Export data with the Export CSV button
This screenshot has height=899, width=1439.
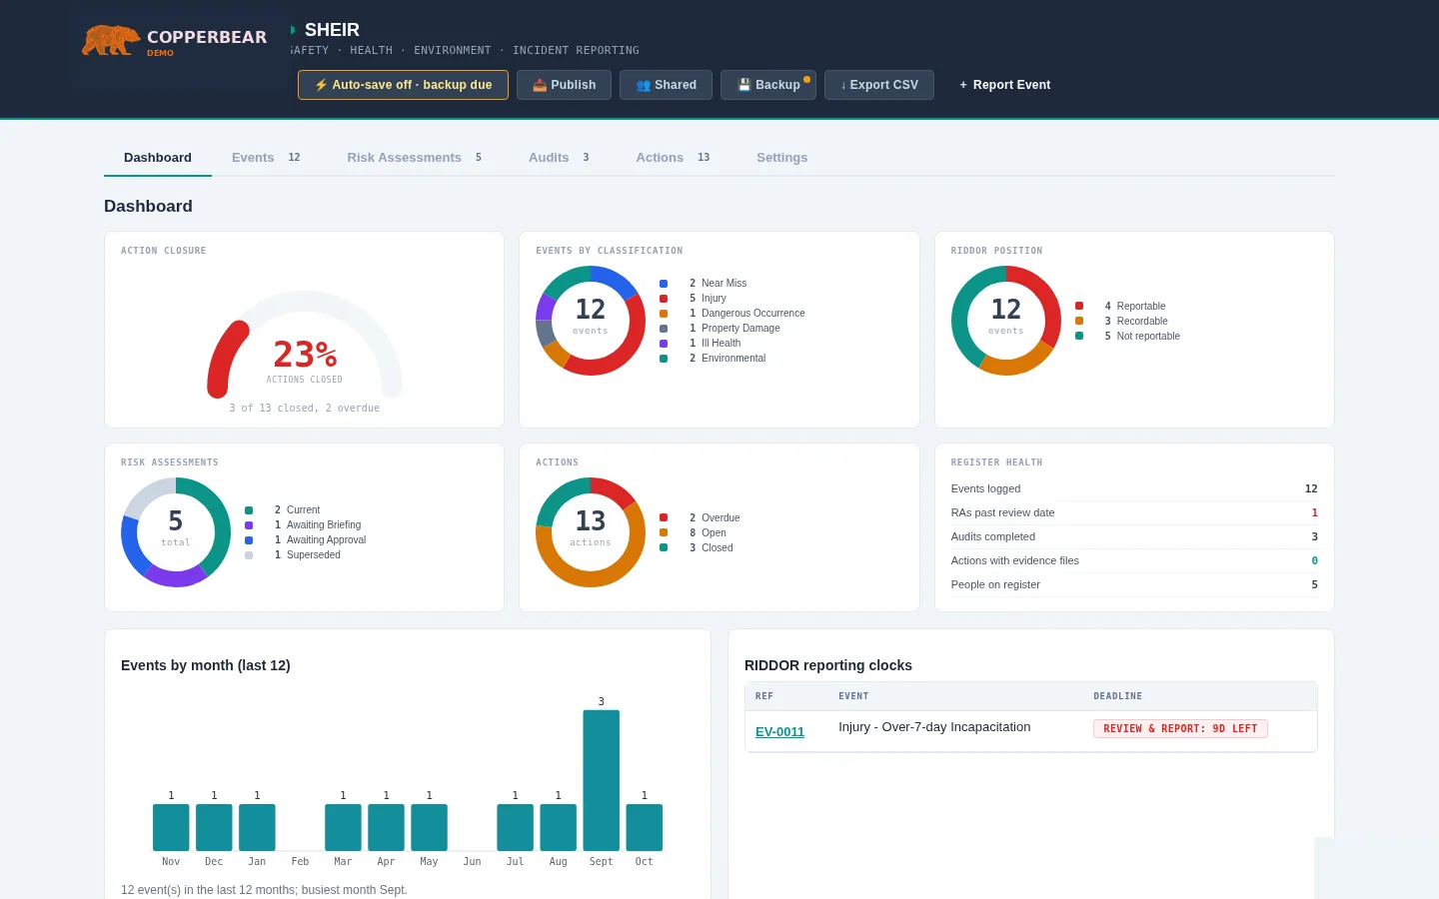tap(879, 85)
